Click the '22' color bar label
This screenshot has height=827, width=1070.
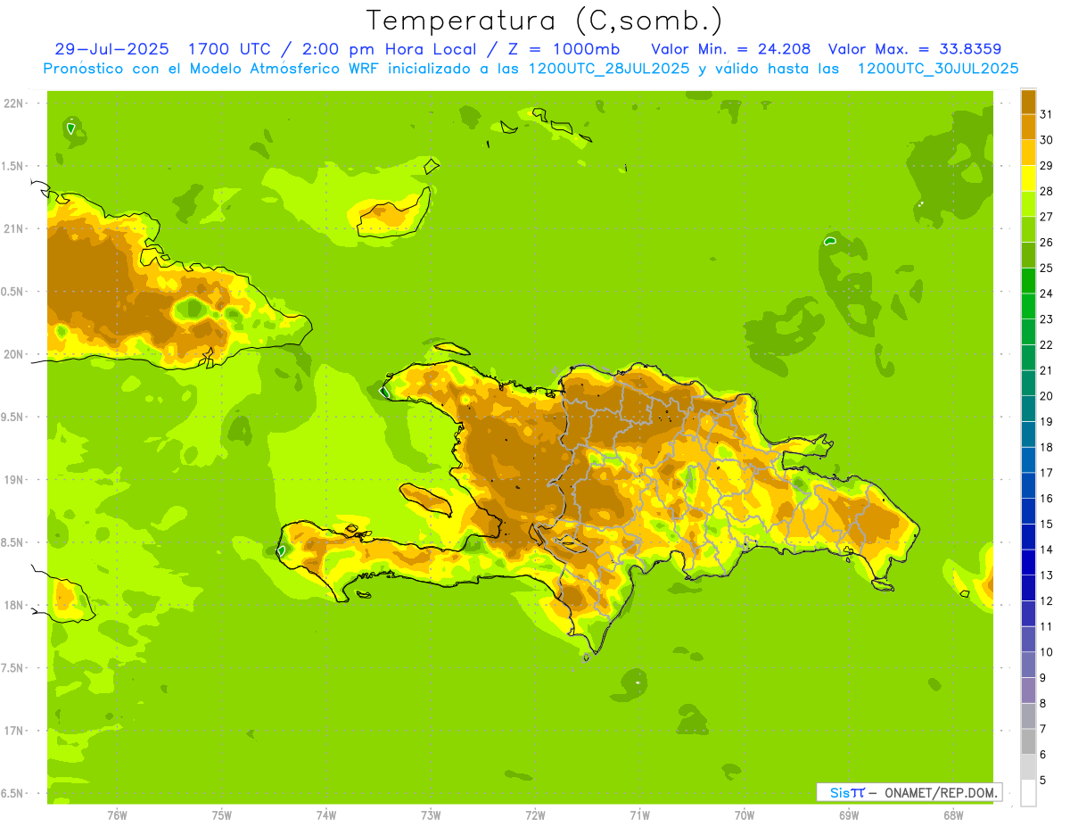click(1046, 344)
